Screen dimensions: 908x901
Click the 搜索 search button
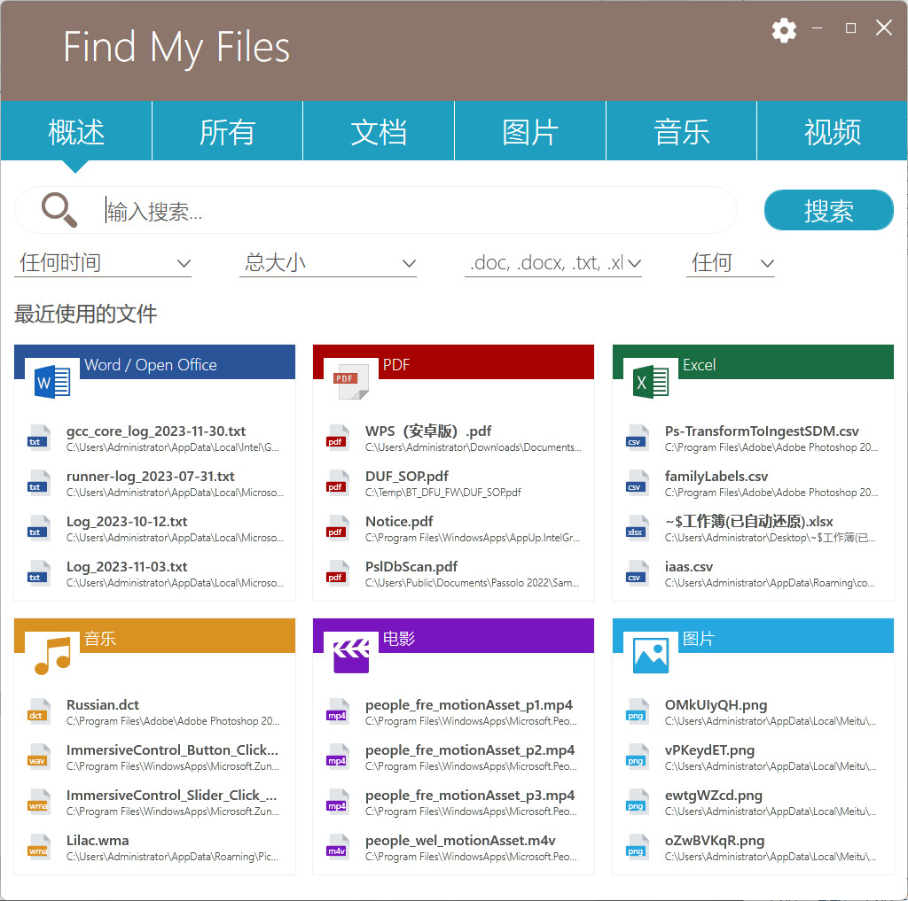coord(829,210)
